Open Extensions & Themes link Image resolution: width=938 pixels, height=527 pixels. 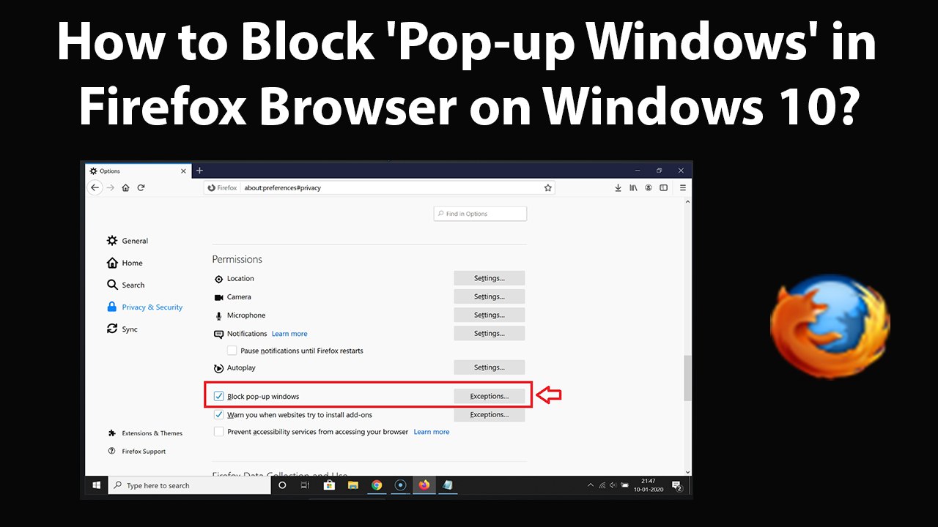point(145,433)
